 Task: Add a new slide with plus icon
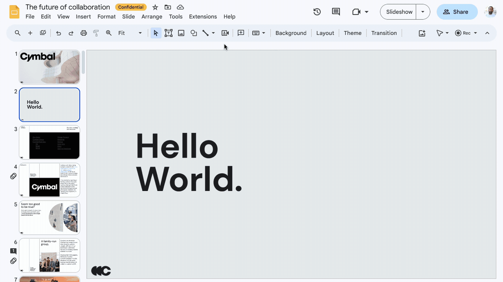[x=30, y=33]
